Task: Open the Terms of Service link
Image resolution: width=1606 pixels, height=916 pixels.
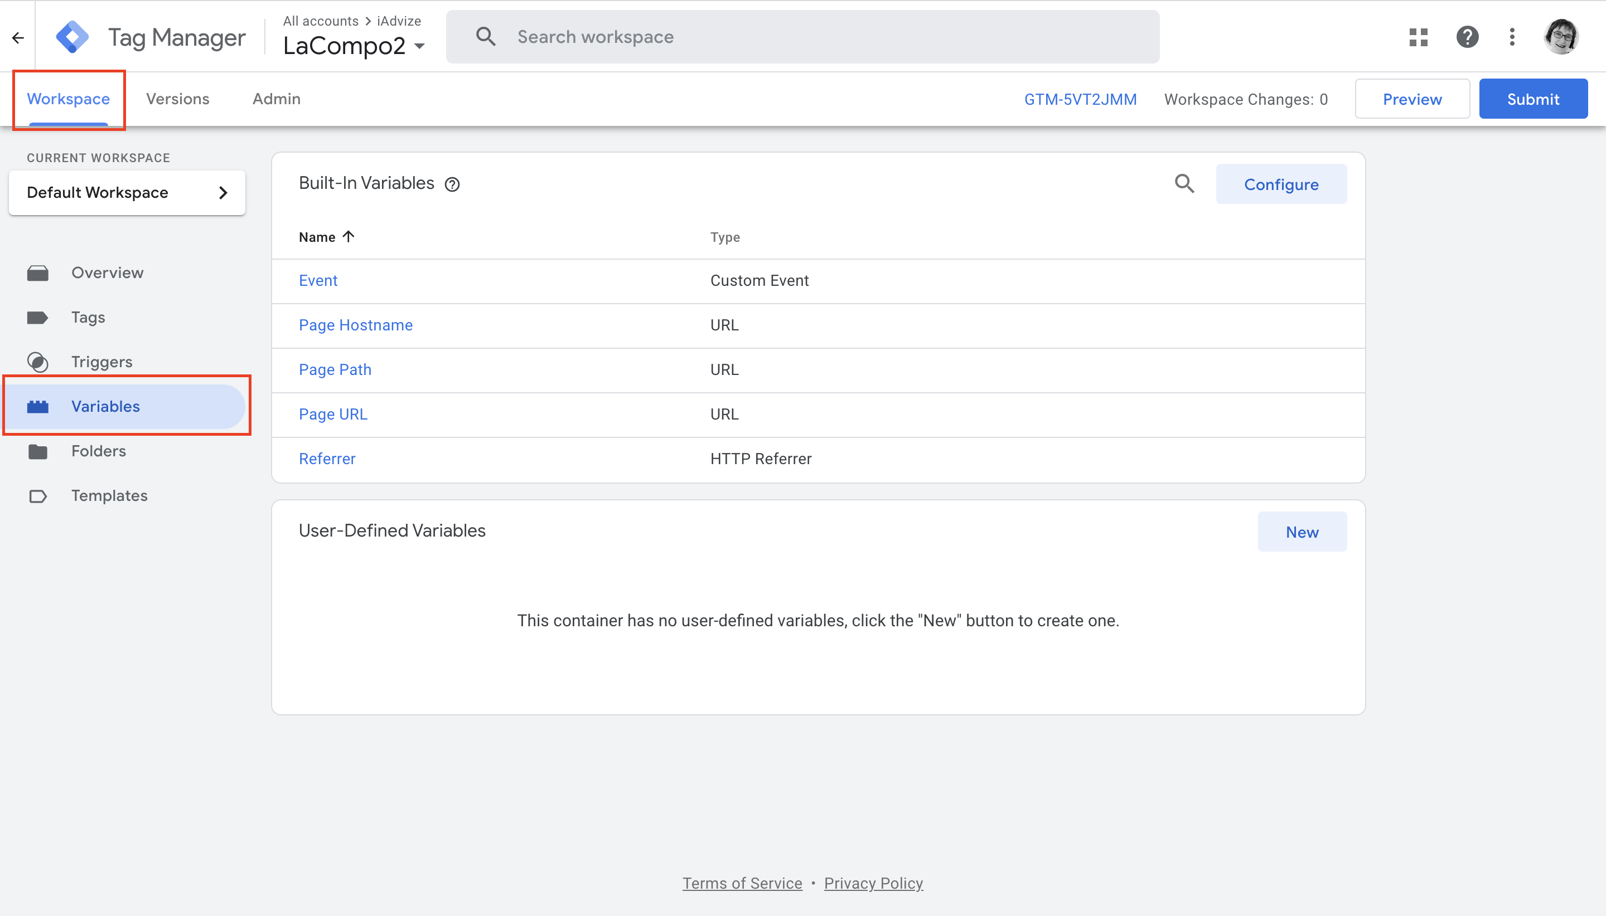Action: 742,883
